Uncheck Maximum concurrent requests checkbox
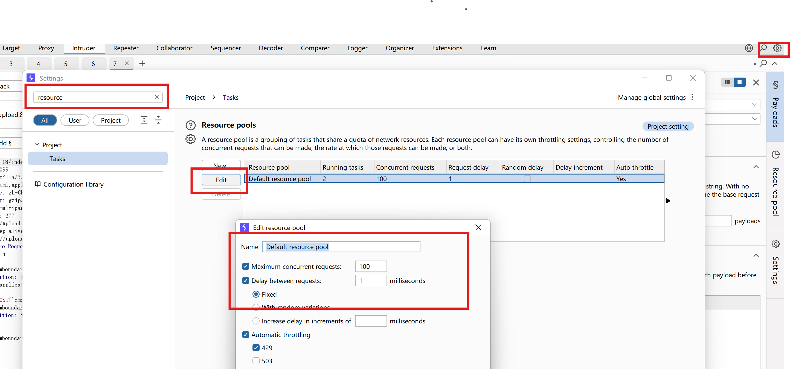 [x=246, y=266]
